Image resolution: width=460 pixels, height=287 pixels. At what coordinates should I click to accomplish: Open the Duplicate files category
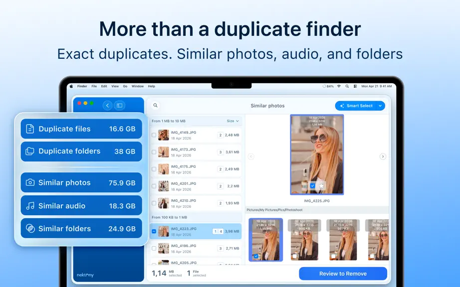(81, 129)
